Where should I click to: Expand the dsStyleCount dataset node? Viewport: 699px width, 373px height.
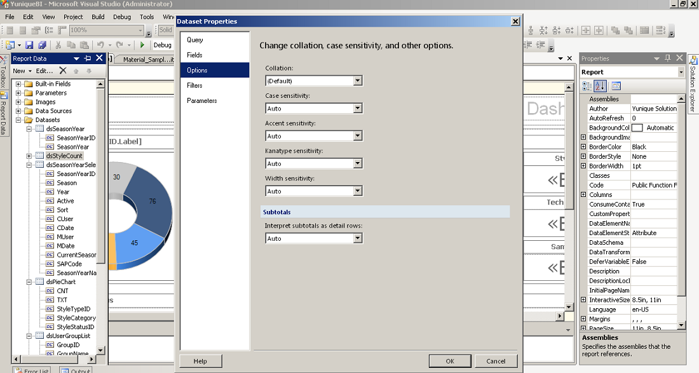(x=29, y=156)
